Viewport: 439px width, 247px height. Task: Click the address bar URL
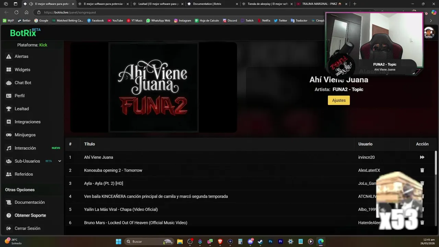pos(70,12)
